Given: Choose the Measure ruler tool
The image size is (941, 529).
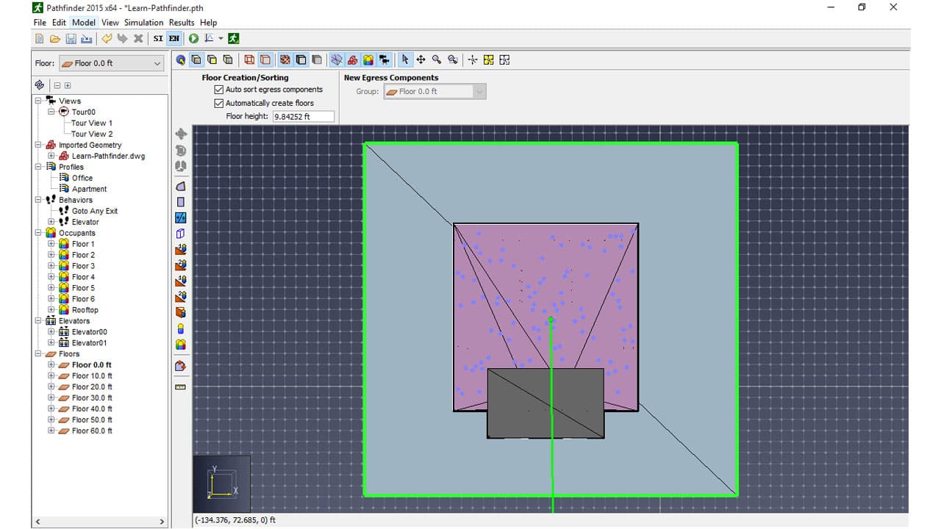Looking at the screenshot, I should coord(181,386).
